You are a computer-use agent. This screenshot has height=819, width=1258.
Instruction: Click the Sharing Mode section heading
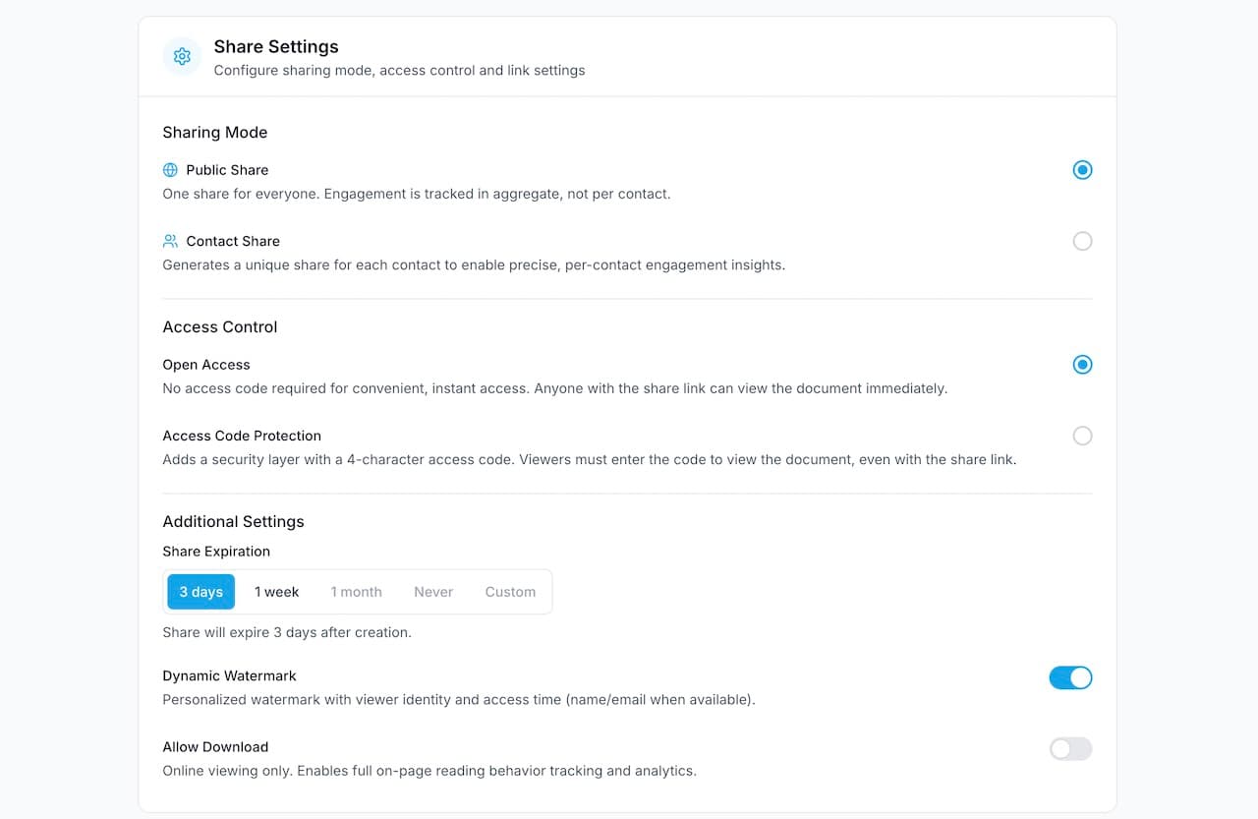click(215, 132)
